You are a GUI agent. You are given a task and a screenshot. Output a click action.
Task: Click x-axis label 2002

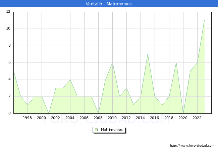pyautogui.click(x=55, y=118)
